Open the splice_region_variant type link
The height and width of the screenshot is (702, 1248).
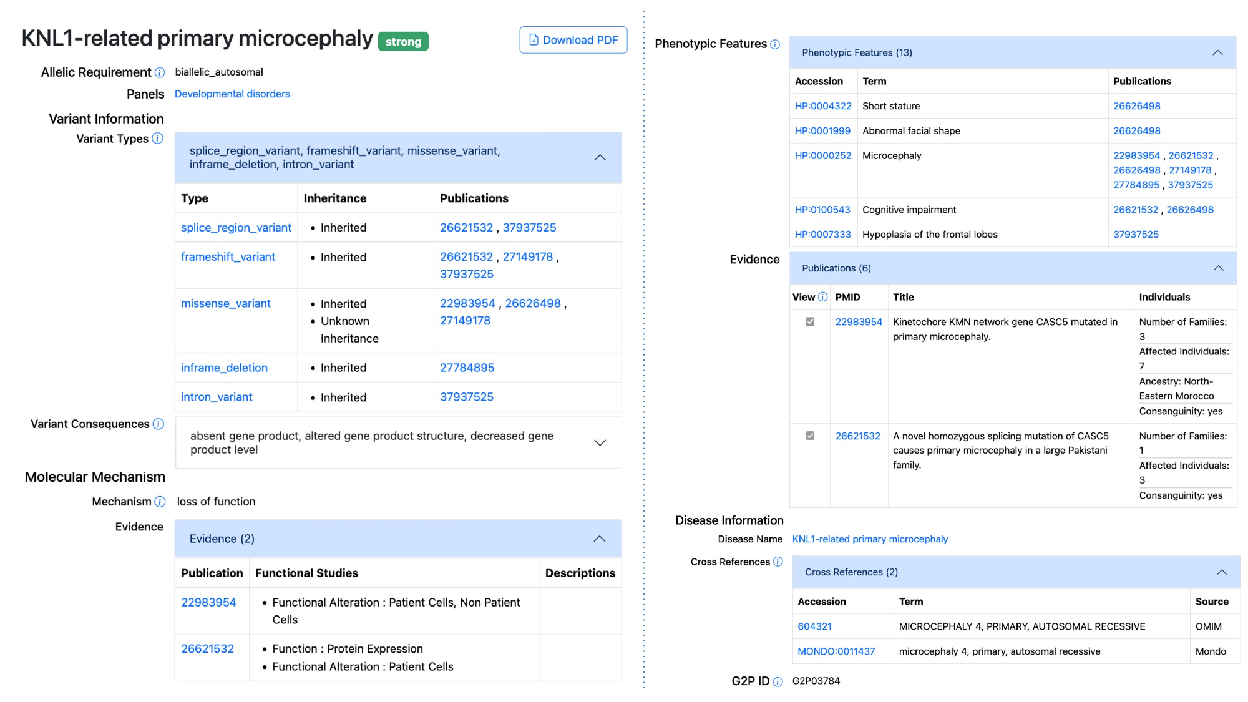236,228
